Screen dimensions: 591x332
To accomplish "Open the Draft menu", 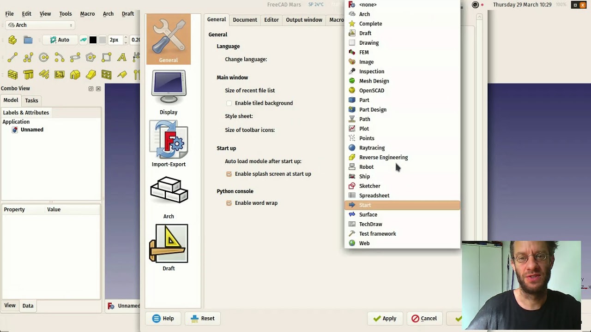I will pyautogui.click(x=128, y=14).
